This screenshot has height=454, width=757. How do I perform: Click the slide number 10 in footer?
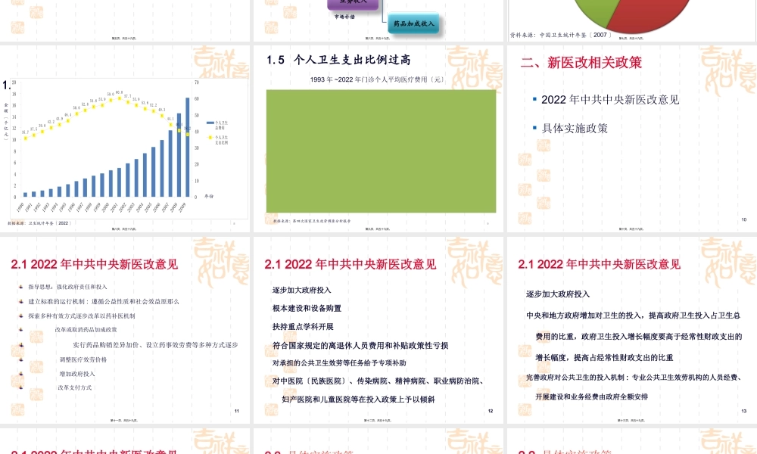point(743,220)
